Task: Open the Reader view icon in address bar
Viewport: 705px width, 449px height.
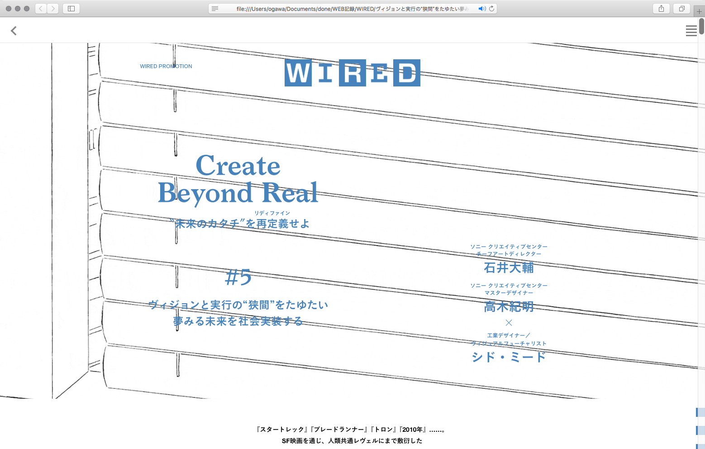Action: [215, 9]
